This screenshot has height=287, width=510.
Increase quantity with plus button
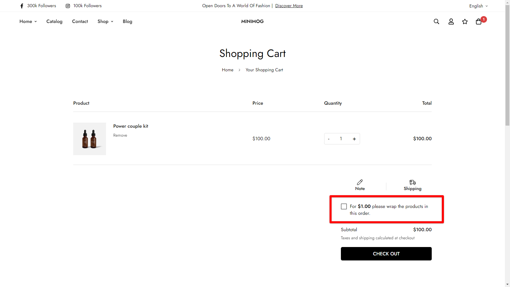(354, 139)
